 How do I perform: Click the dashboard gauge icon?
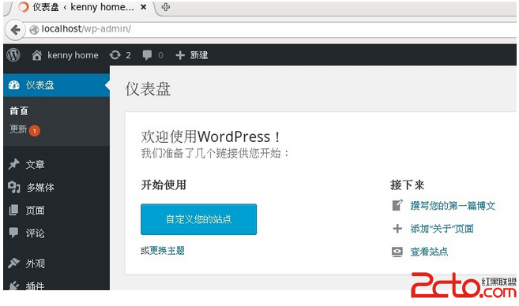click(14, 85)
